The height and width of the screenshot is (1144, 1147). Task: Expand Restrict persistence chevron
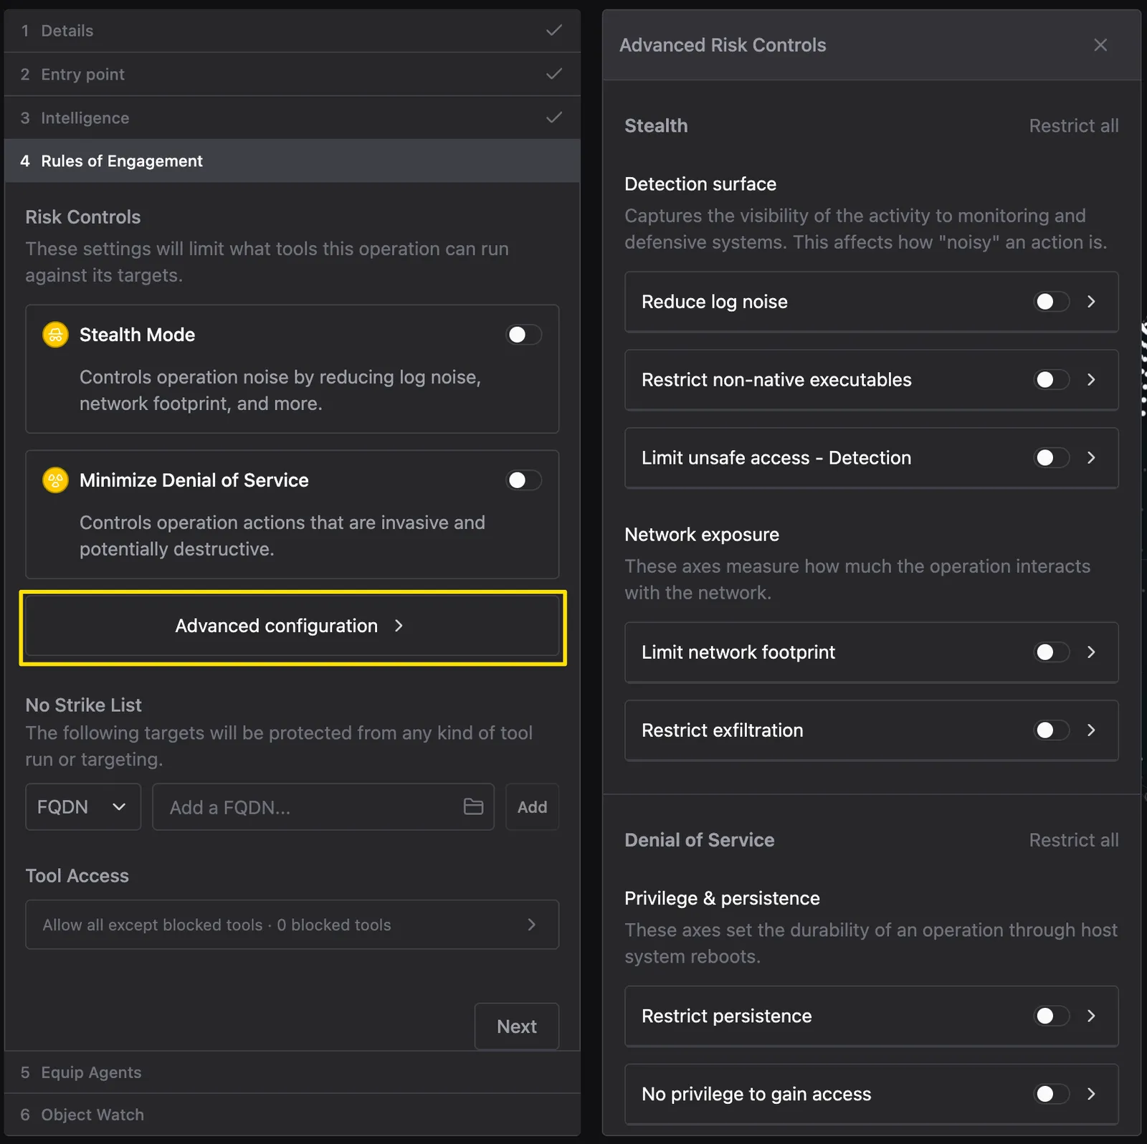(1091, 1016)
